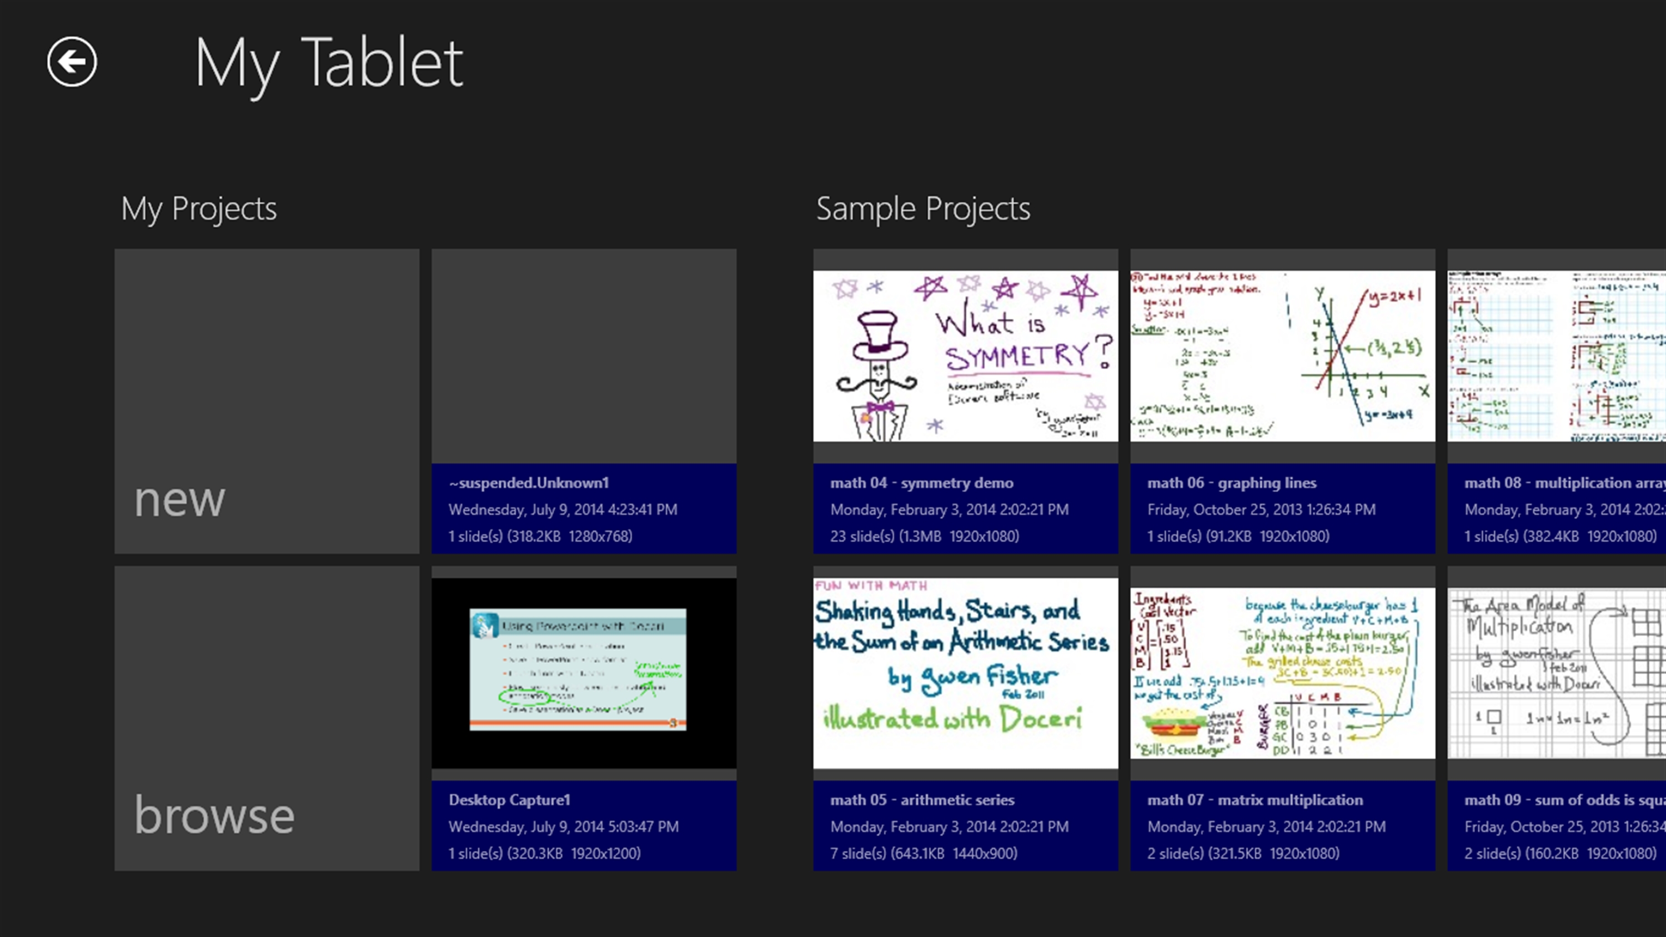Open the ~suspended.Unknown1 blank thumbnail

point(583,357)
